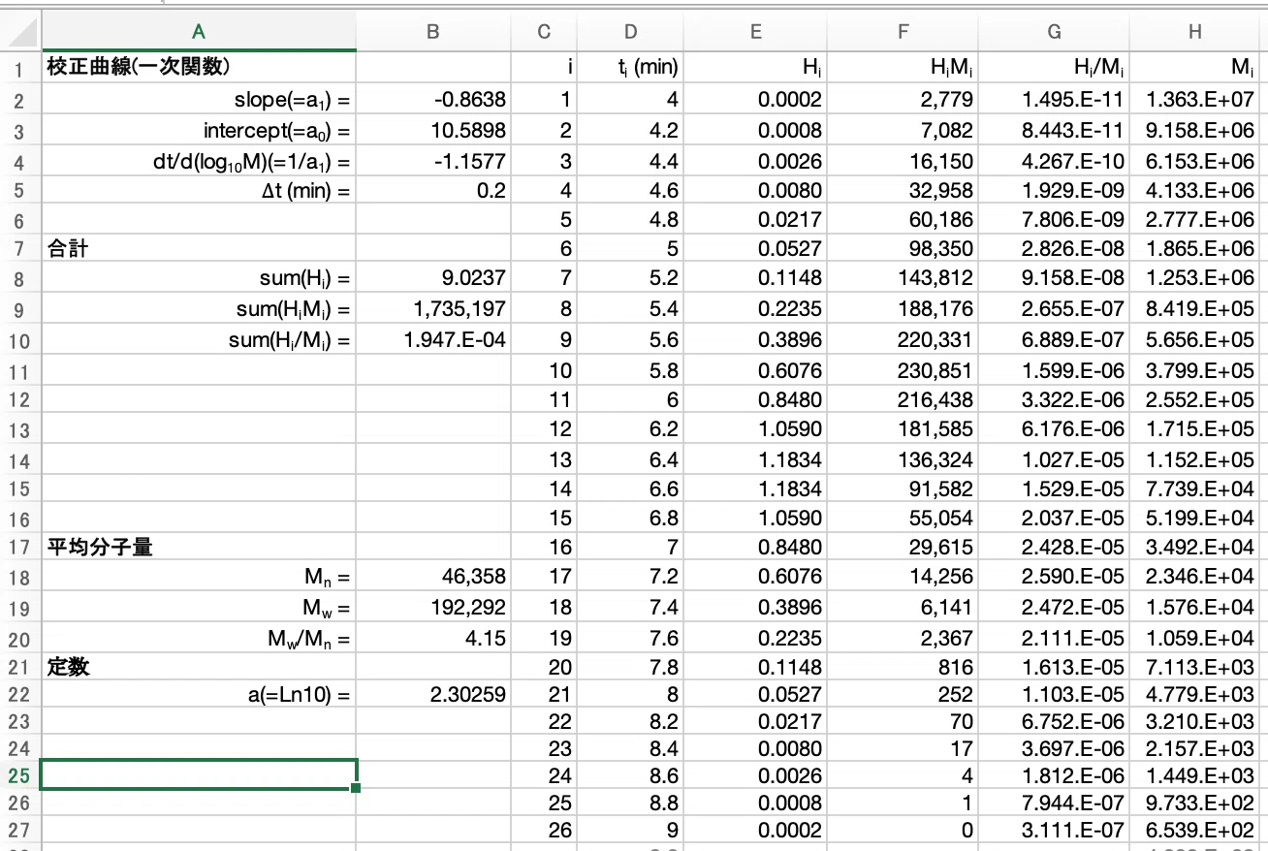Click the Hi/Mi header cell
1268x851 pixels.
coord(1054,67)
